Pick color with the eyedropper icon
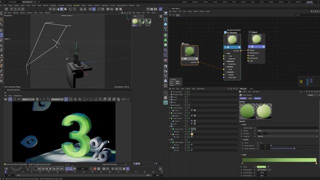The width and height of the screenshot is (320, 180). click(268, 166)
